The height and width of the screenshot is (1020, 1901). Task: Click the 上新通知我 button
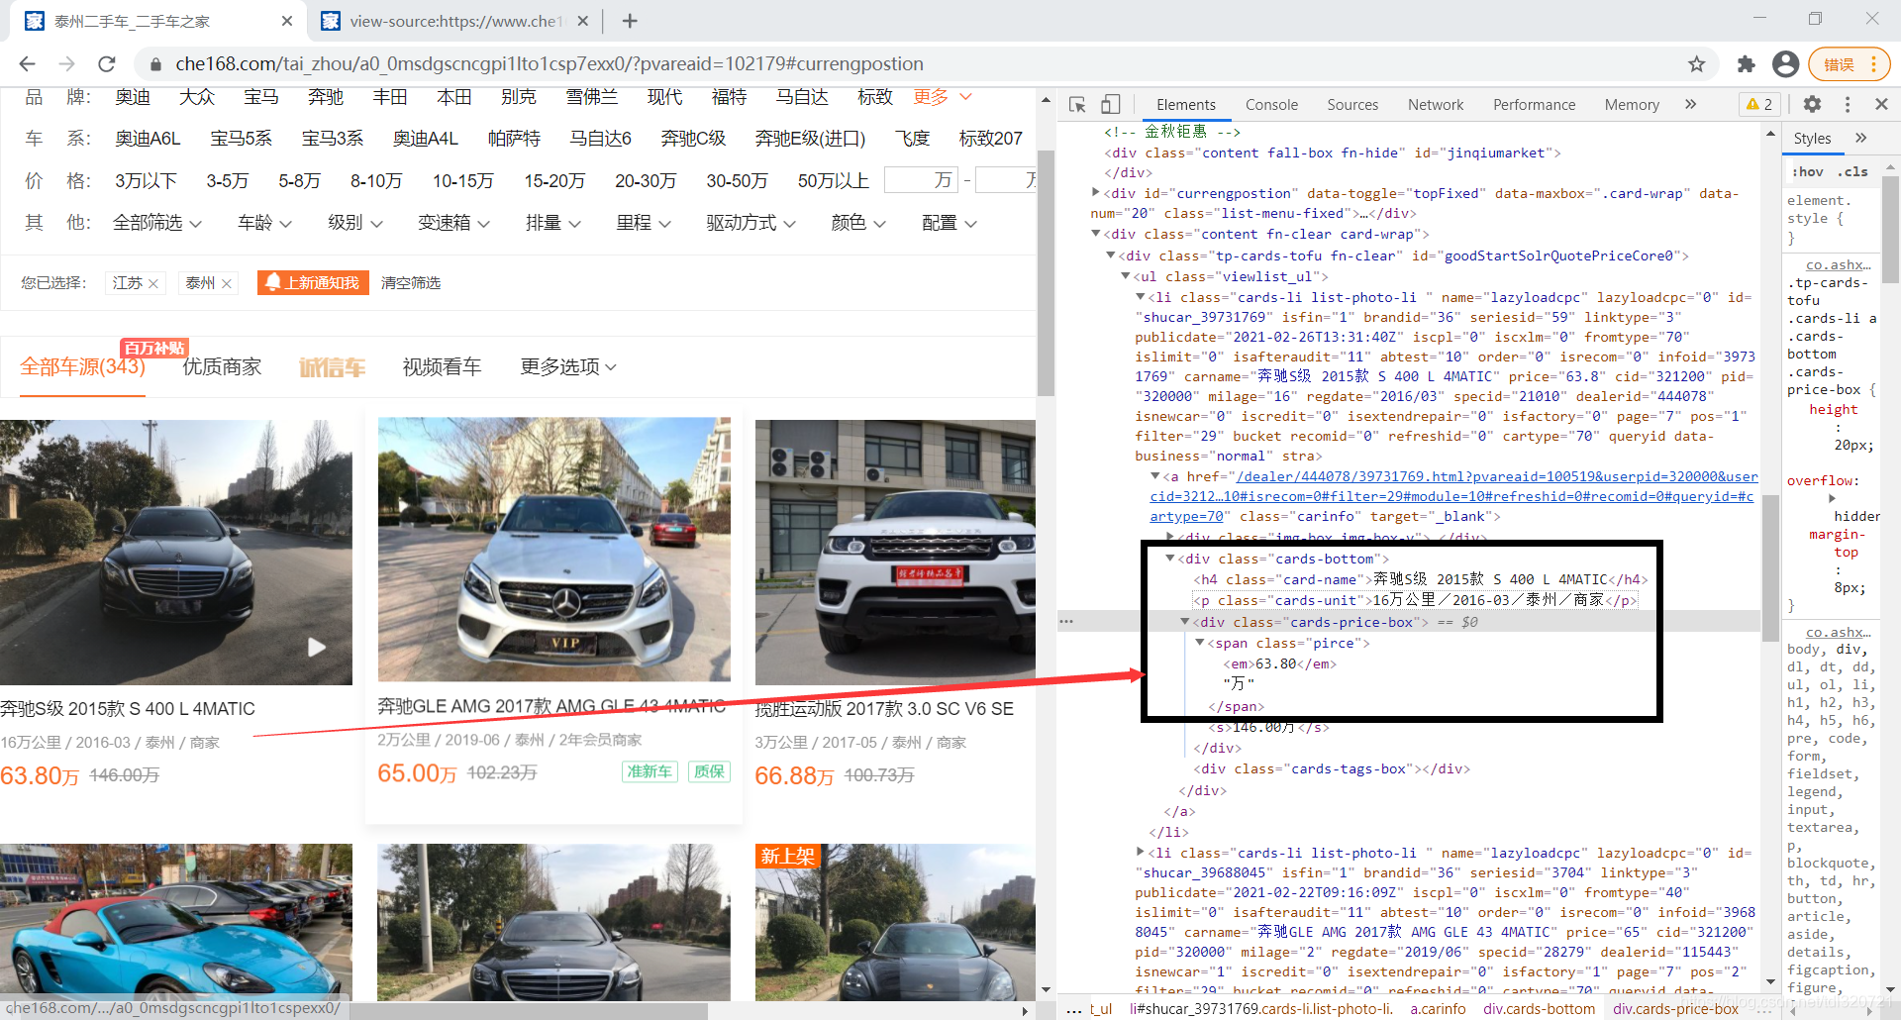click(x=313, y=283)
